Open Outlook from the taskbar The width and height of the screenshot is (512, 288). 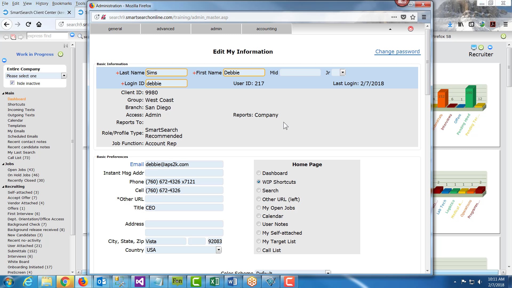point(102,282)
